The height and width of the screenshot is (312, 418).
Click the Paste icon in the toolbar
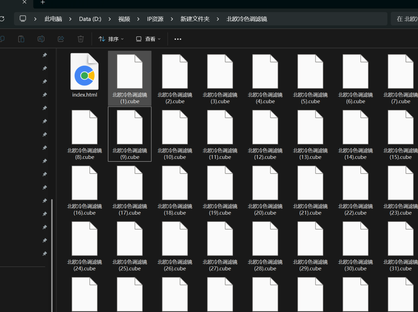21,39
